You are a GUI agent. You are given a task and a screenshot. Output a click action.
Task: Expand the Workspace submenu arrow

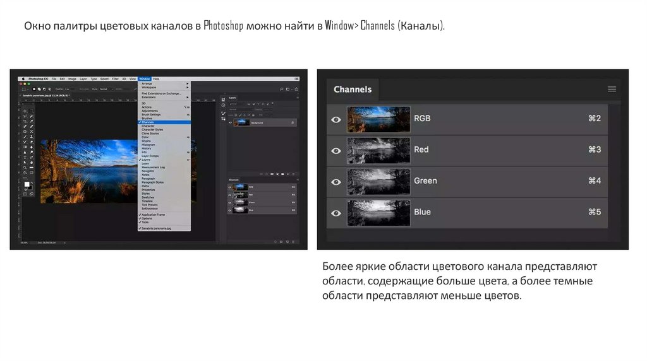point(187,87)
